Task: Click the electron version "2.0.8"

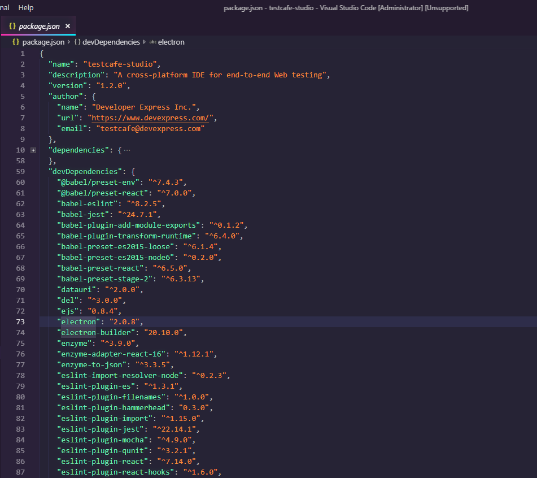Action: point(124,321)
